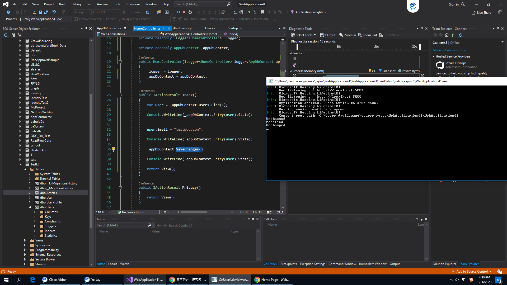Toggle auto-hide pin of Diagnostic Tools panel
Screen dimensions: 507x285
(422, 28)
